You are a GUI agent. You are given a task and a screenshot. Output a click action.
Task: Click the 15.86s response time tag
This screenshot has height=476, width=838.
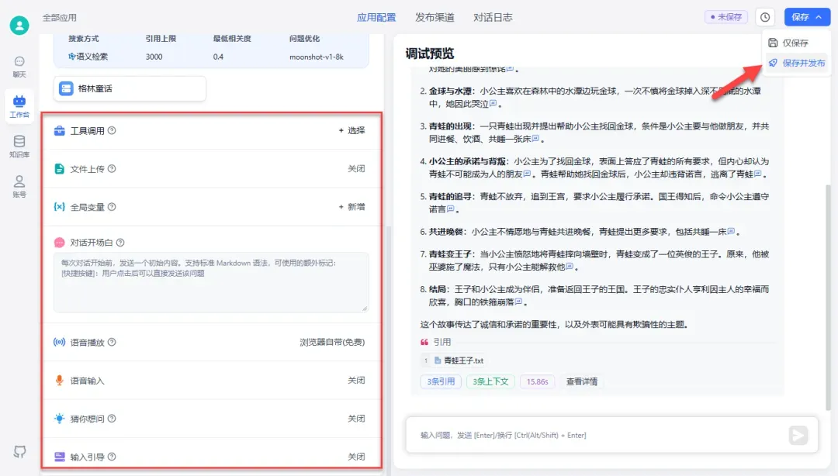pyautogui.click(x=537, y=381)
